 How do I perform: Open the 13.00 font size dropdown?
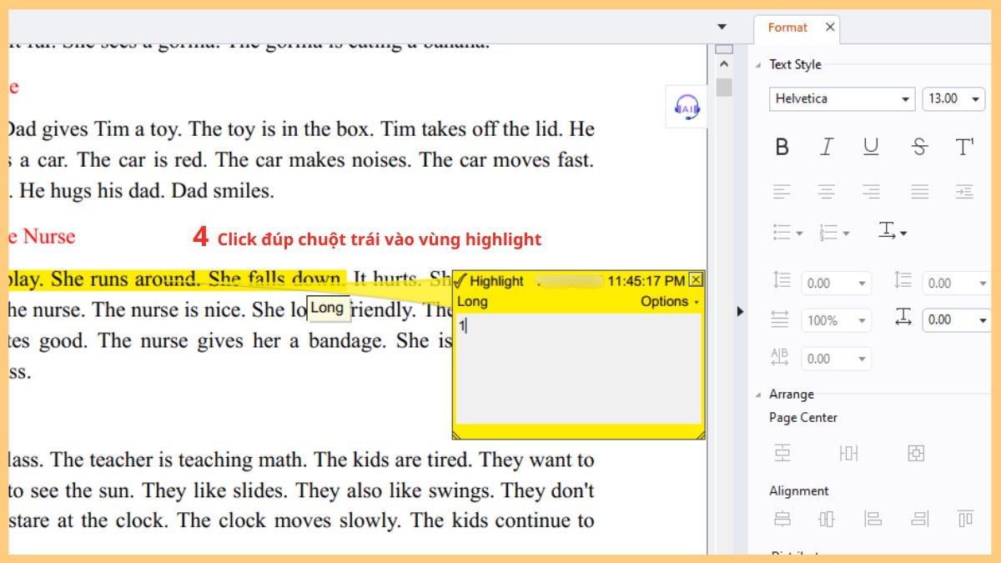click(x=953, y=99)
